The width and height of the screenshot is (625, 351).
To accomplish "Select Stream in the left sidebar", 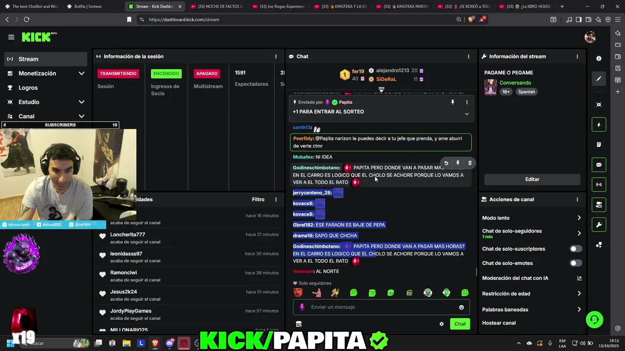I will point(46,59).
